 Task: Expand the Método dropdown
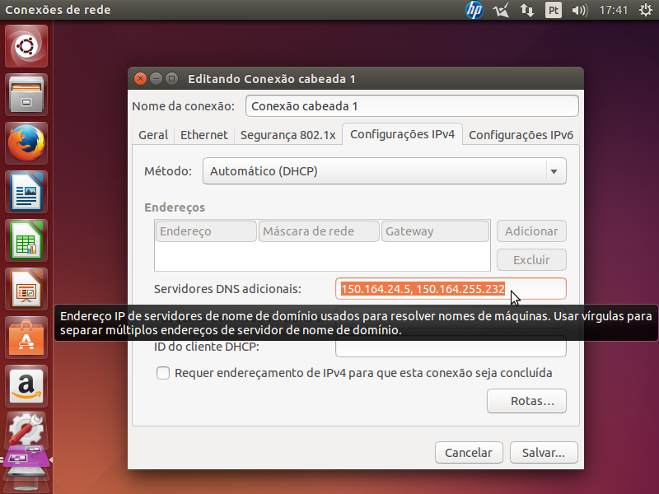click(384, 171)
